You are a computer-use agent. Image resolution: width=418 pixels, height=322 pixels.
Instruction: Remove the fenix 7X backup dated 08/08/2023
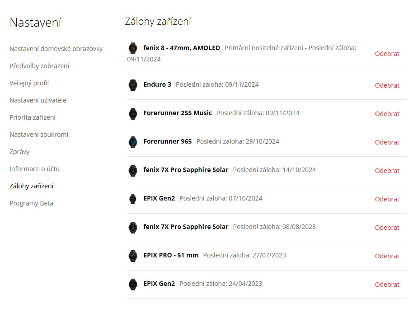coord(387,228)
